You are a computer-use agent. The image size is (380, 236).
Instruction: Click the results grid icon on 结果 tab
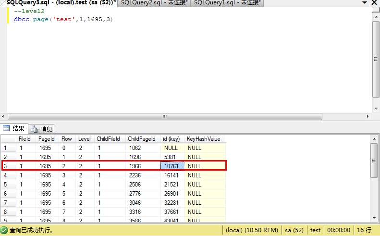6,128
